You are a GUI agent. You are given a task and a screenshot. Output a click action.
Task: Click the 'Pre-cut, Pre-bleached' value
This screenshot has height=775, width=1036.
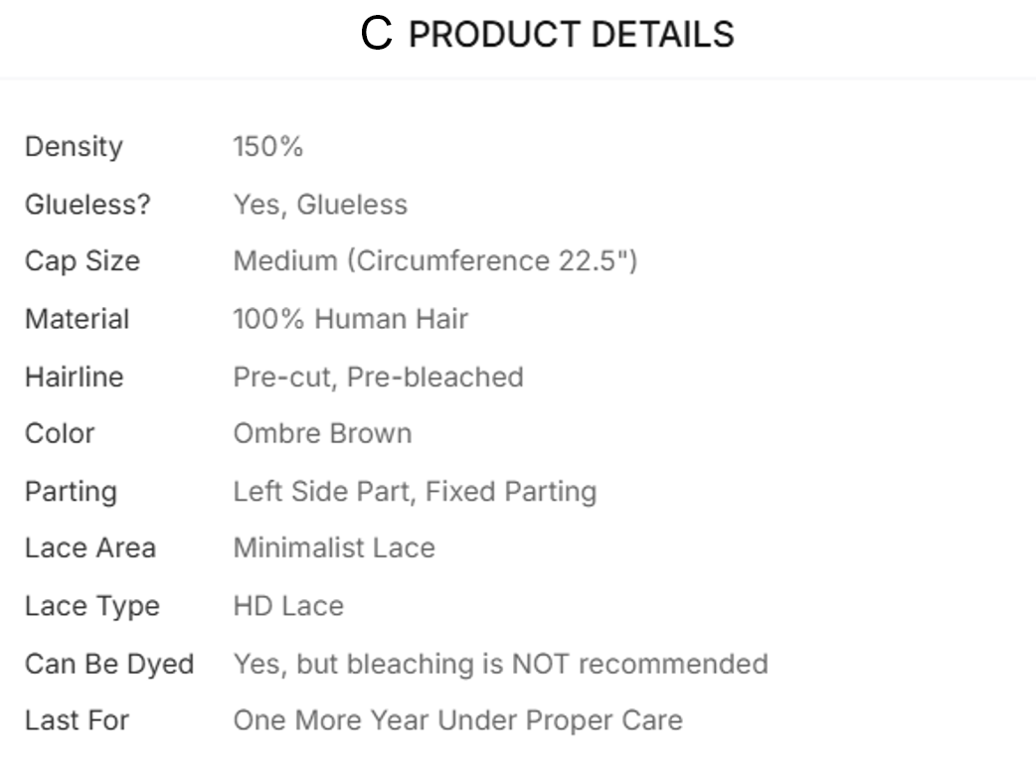[378, 377]
